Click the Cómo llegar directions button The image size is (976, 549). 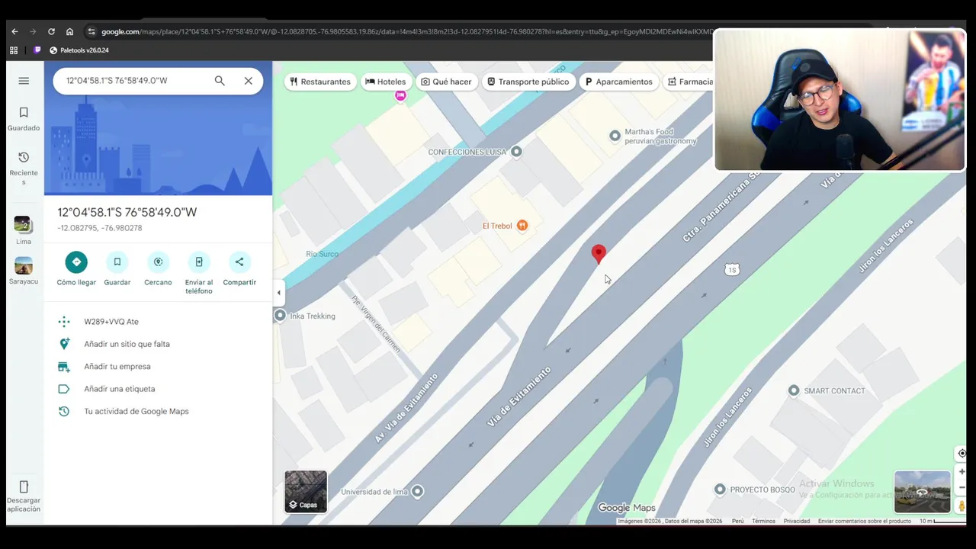click(76, 268)
